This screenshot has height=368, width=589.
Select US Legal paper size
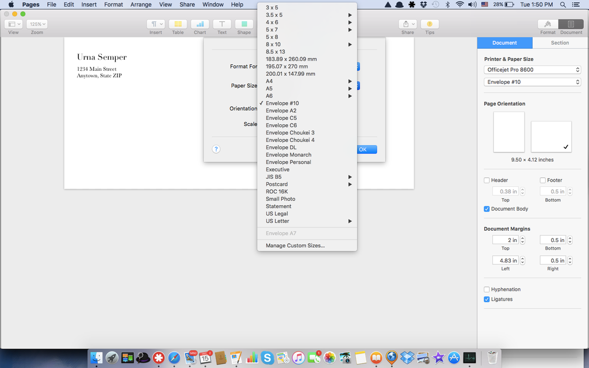tap(307, 214)
